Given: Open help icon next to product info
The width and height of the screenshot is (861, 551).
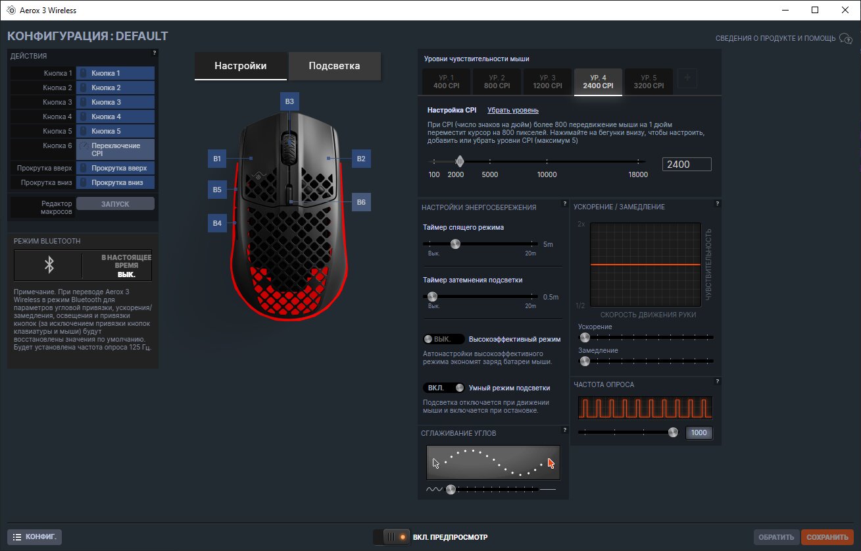Looking at the screenshot, I should pos(846,39).
